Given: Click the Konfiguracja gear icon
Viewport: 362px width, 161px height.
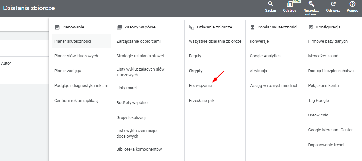Looking at the screenshot, I should pos(311,27).
